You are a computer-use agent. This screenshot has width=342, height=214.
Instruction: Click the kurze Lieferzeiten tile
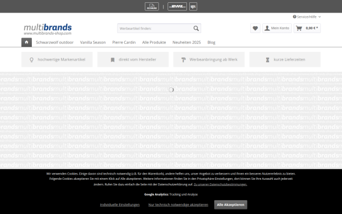click(285, 59)
